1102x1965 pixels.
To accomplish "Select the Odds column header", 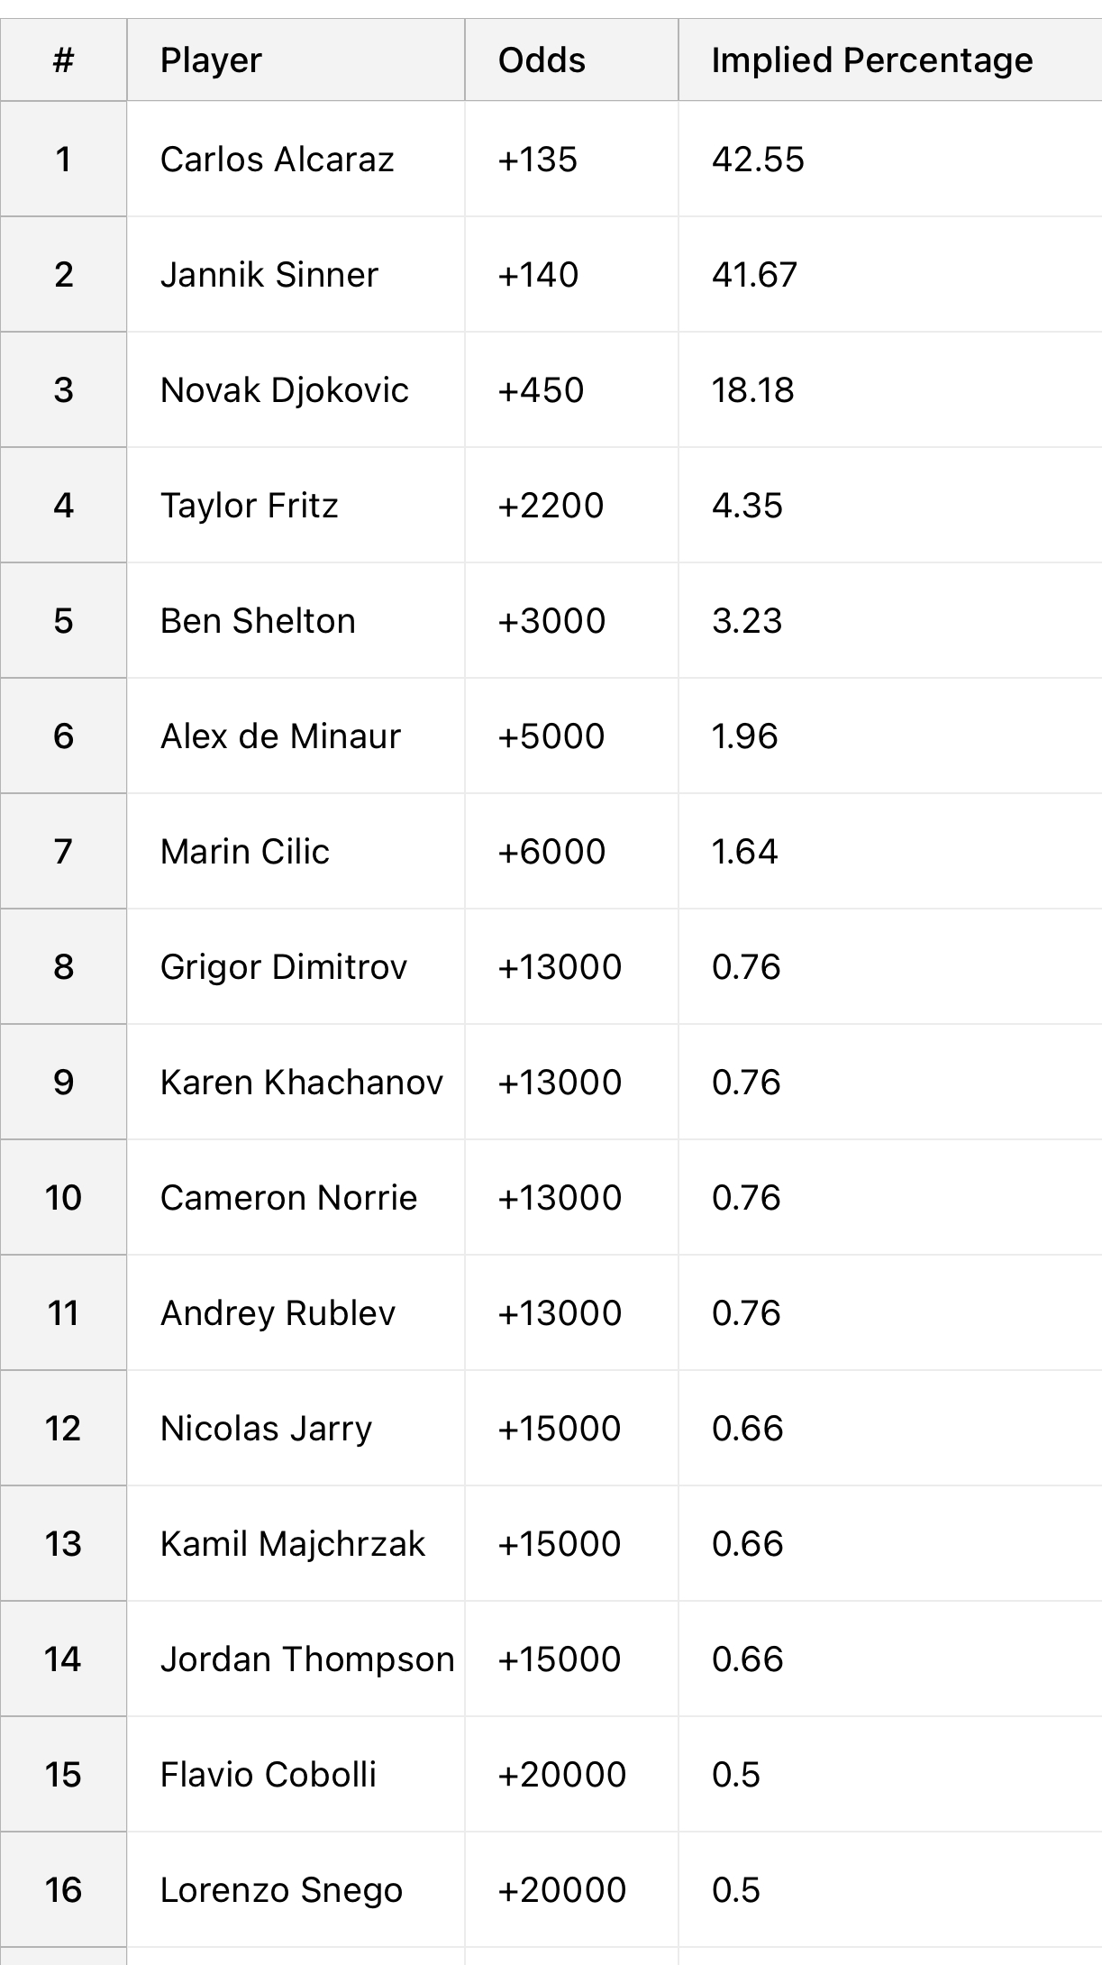I will (571, 59).
